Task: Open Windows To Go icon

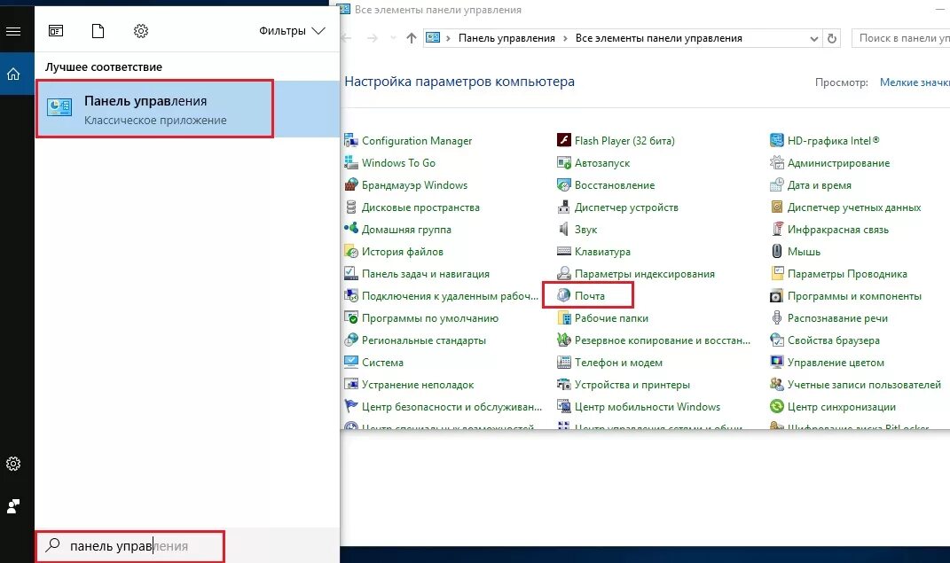Action: coord(350,163)
